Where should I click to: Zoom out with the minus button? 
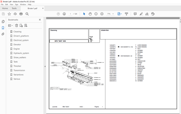96,14
